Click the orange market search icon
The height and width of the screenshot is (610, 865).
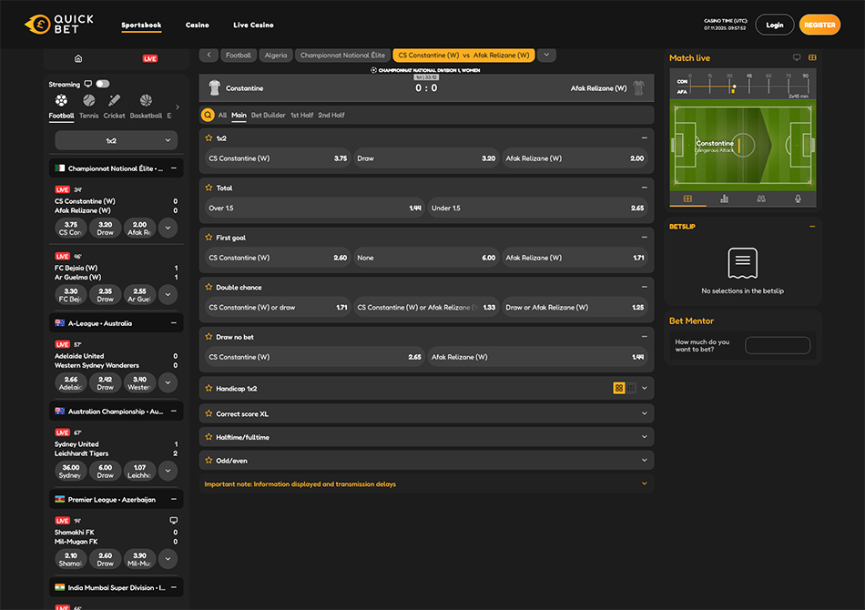(x=208, y=116)
